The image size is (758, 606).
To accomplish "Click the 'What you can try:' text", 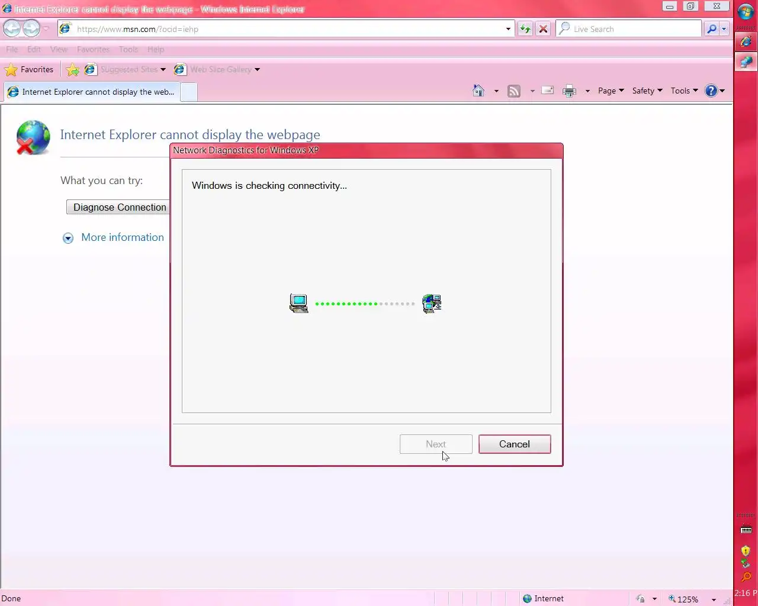I will (x=102, y=180).
